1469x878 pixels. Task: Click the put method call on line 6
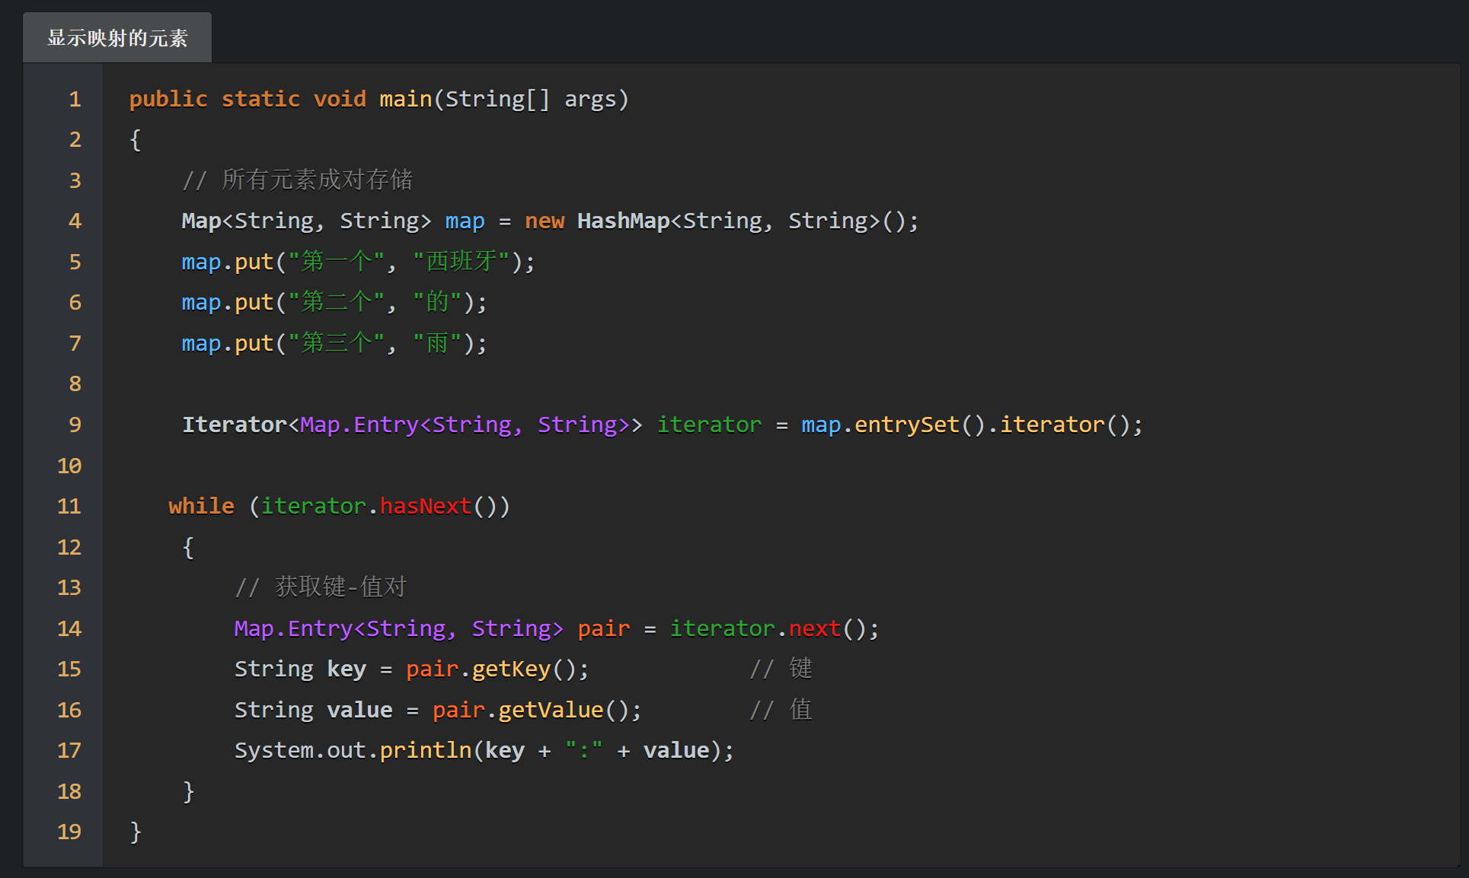[254, 302]
